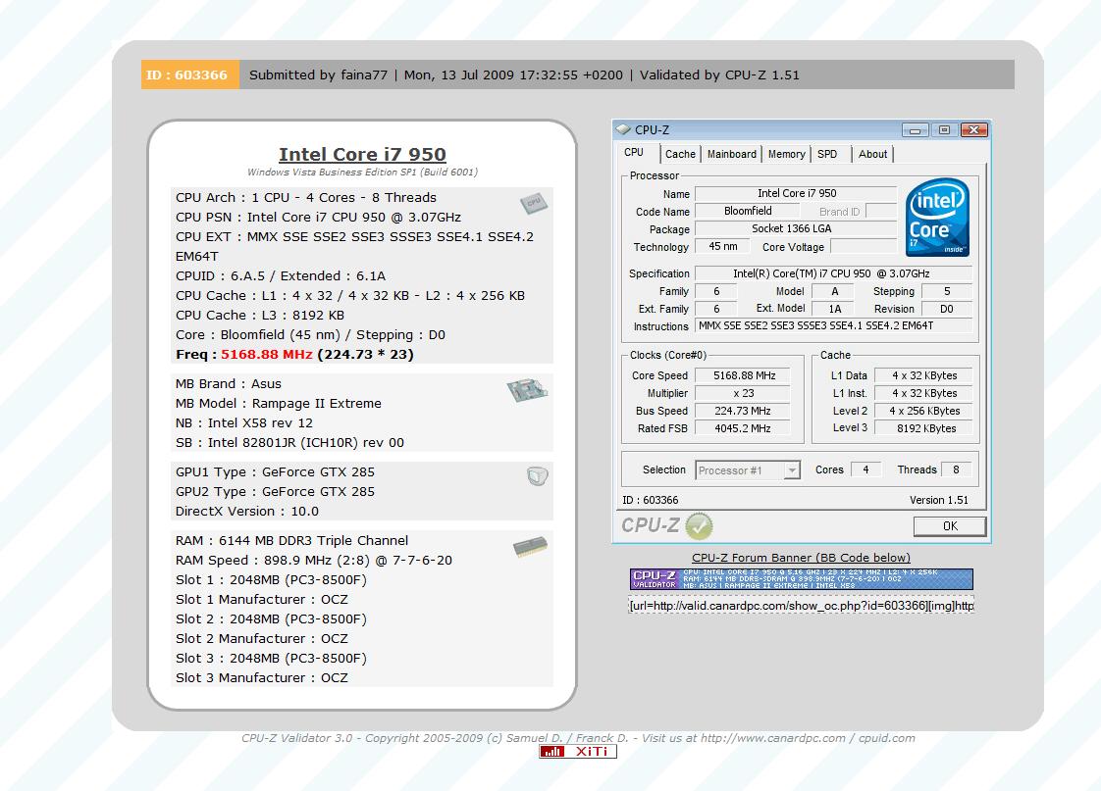The height and width of the screenshot is (791, 1101).
Task: Click the Code Name Bloomfield field
Action: [748, 211]
